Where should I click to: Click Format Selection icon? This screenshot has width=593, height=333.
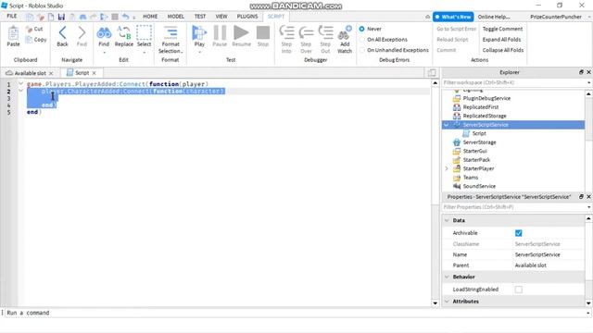tap(170, 32)
